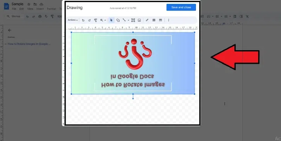This screenshot has height=141, width=281.
Task: Click the Move to folder icon
Action: 35,4
